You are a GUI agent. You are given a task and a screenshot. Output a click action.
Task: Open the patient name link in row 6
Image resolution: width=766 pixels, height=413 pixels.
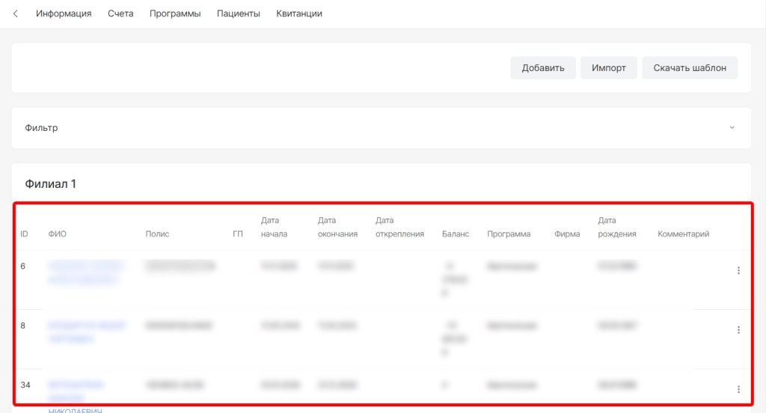click(x=85, y=272)
